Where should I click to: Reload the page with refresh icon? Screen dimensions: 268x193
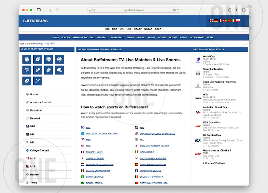pyautogui.click(x=178, y=10)
